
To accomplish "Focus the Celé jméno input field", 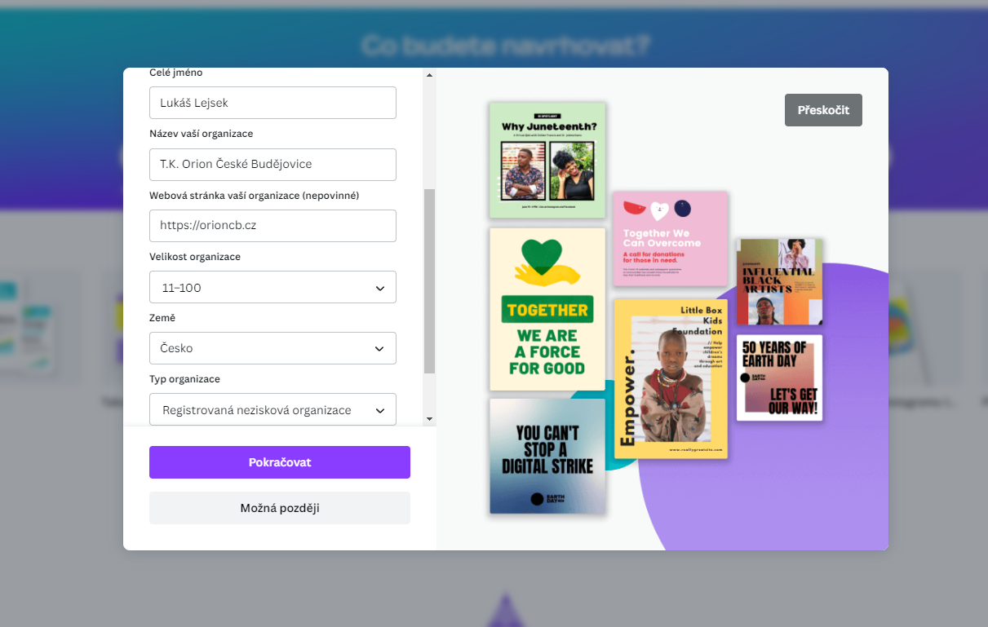I will [x=272, y=103].
